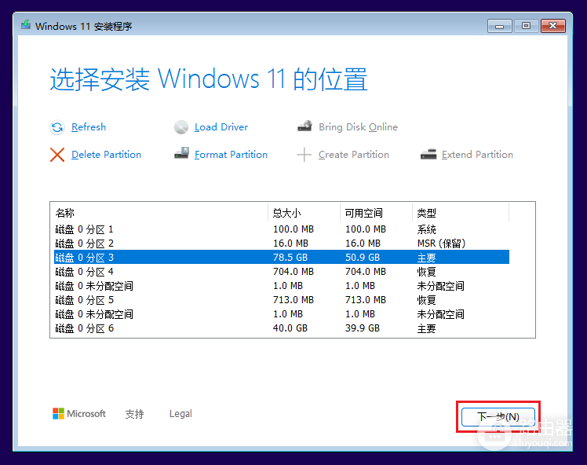Select the 磁盘 0 分区 6 row
The height and width of the screenshot is (465, 587).
282,328
